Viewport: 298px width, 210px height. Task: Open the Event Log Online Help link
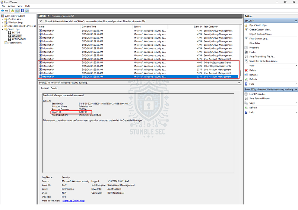pos(73,201)
